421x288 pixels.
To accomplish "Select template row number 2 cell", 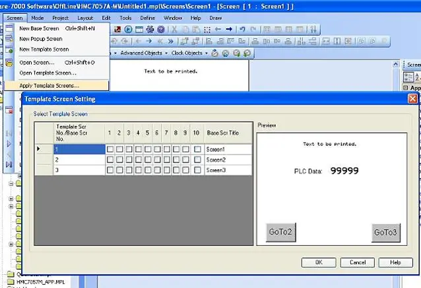I will click(x=79, y=160).
